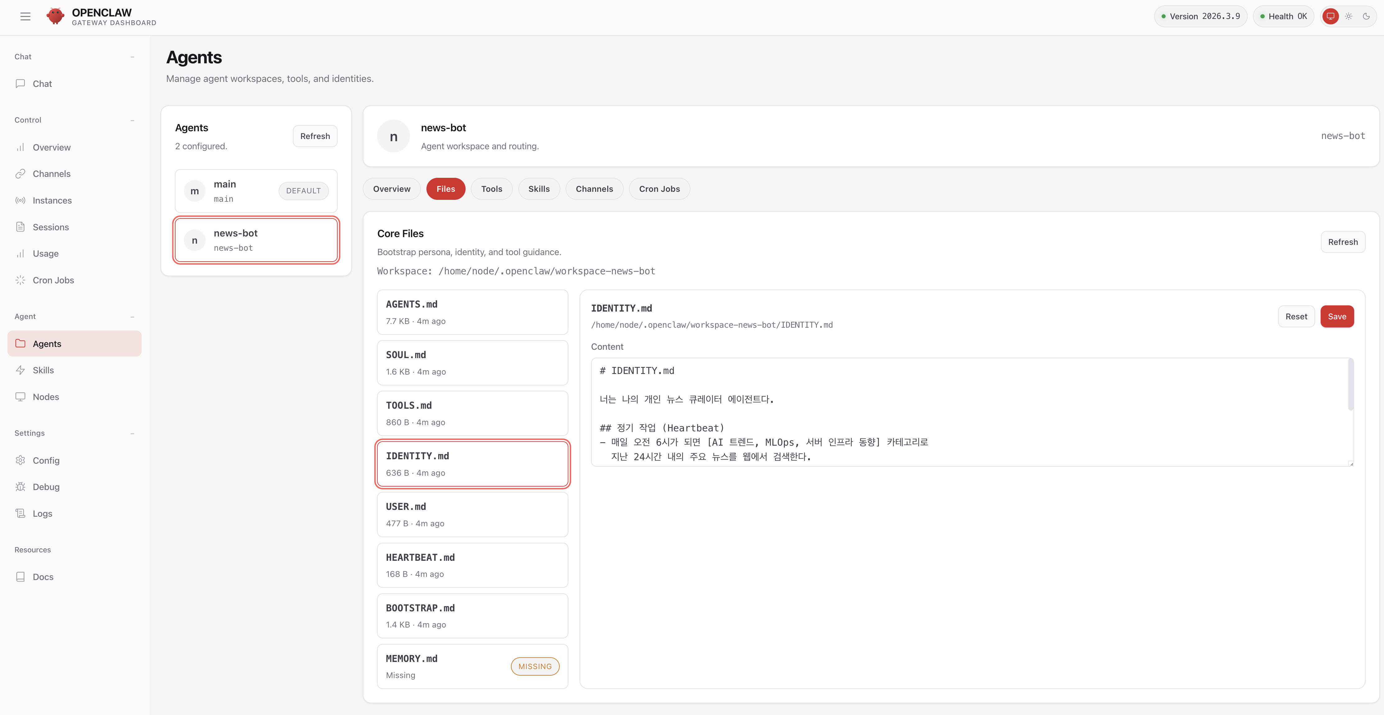Switch to dark theme
This screenshot has width=1384, height=715.
tap(1366, 17)
